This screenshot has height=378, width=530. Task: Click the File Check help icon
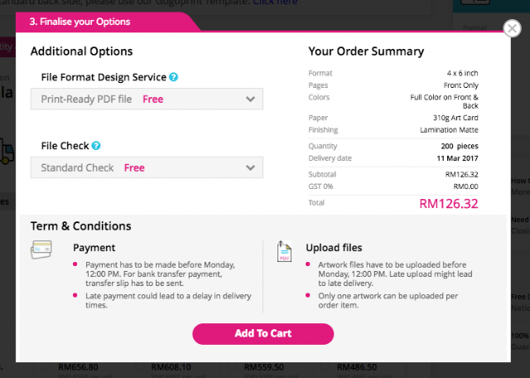pyautogui.click(x=96, y=146)
